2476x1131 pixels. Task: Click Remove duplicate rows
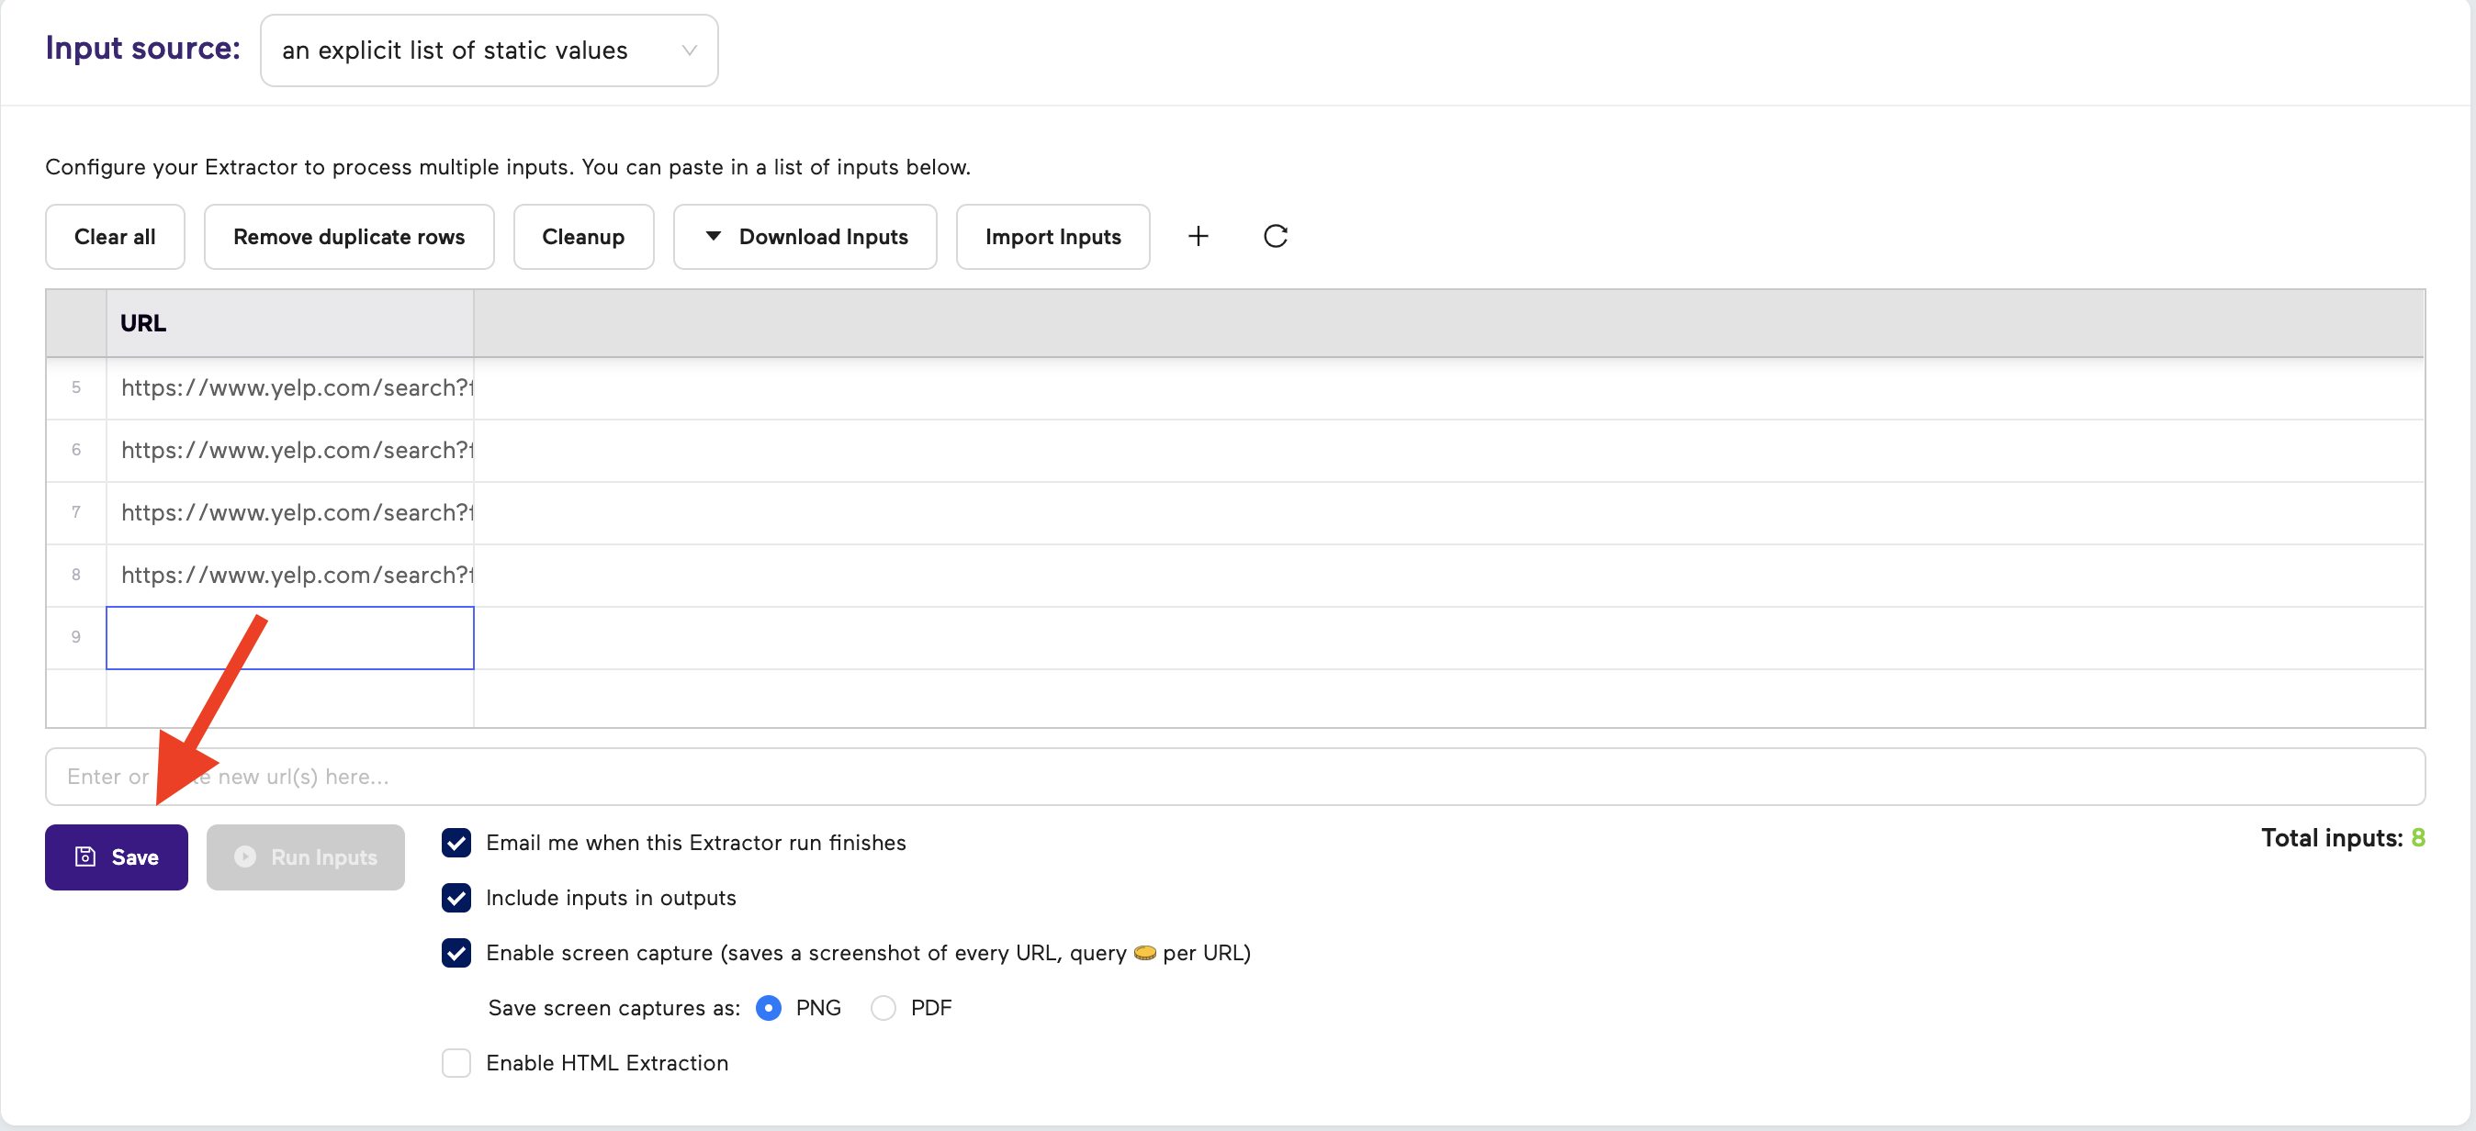tap(349, 236)
